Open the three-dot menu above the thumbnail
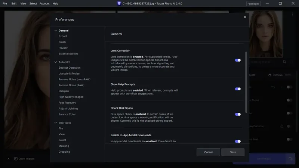 coord(292,15)
